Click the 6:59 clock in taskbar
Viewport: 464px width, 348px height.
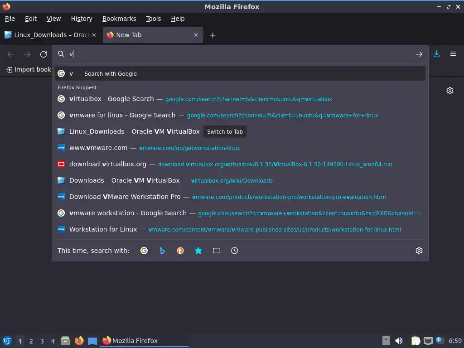pos(455,341)
